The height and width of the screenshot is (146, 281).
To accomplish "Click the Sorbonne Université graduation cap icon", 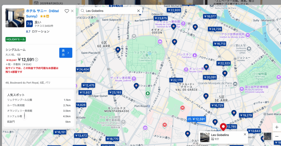I will (249, 49).
